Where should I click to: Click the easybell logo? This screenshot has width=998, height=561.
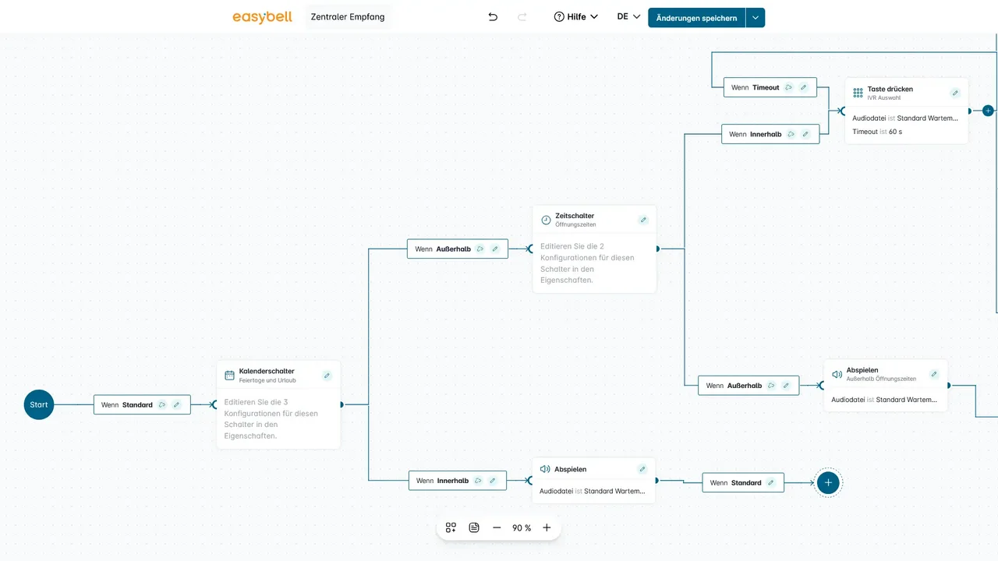pos(262,17)
